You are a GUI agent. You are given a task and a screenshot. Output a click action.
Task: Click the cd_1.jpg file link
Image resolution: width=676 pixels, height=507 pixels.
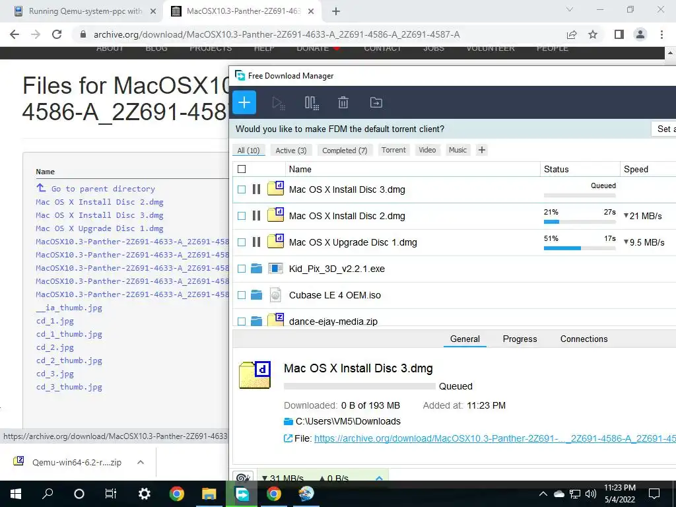[x=55, y=321]
